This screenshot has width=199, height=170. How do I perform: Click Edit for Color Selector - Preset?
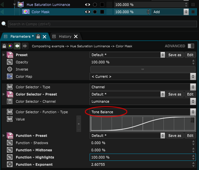(190, 94)
